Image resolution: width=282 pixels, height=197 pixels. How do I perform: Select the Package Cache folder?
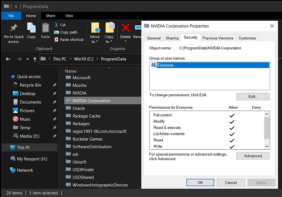86,116
